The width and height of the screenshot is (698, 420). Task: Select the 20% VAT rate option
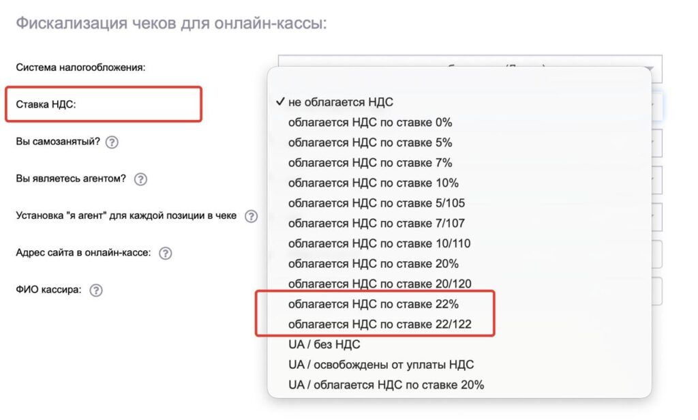point(373,264)
